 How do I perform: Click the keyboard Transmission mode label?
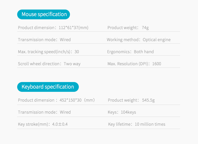[x=38, y=112]
